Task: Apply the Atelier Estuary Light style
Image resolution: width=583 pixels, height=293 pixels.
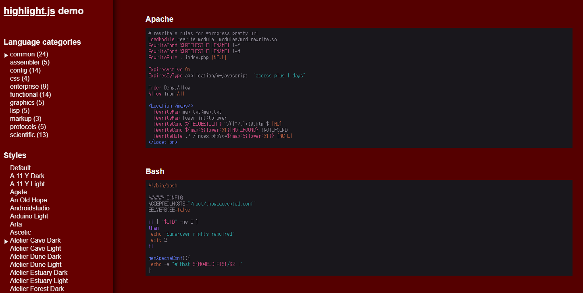Action: click(39, 281)
